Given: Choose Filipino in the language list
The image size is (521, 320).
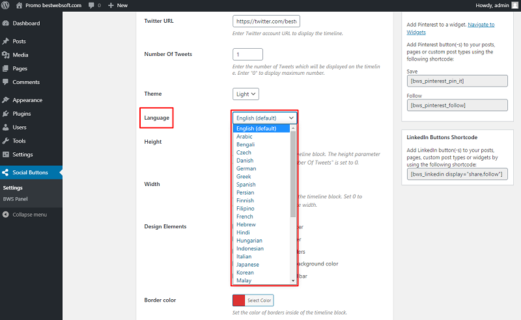Looking at the screenshot, I should 262,209.
